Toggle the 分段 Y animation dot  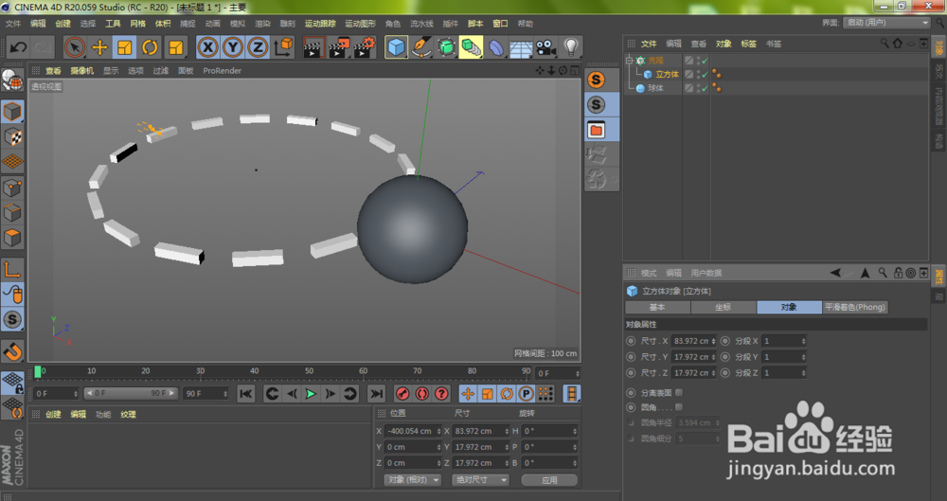(725, 357)
